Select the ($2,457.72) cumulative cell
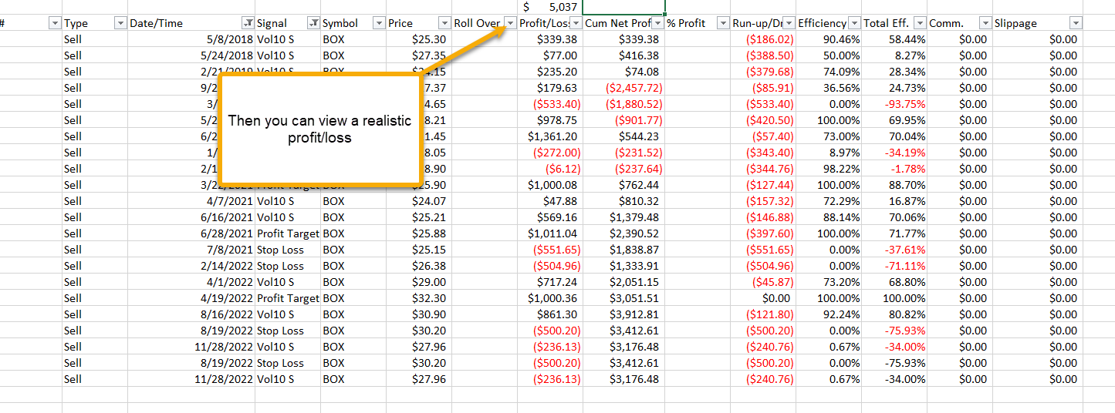This screenshot has width=1115, height=413. [x=623, y=88]
